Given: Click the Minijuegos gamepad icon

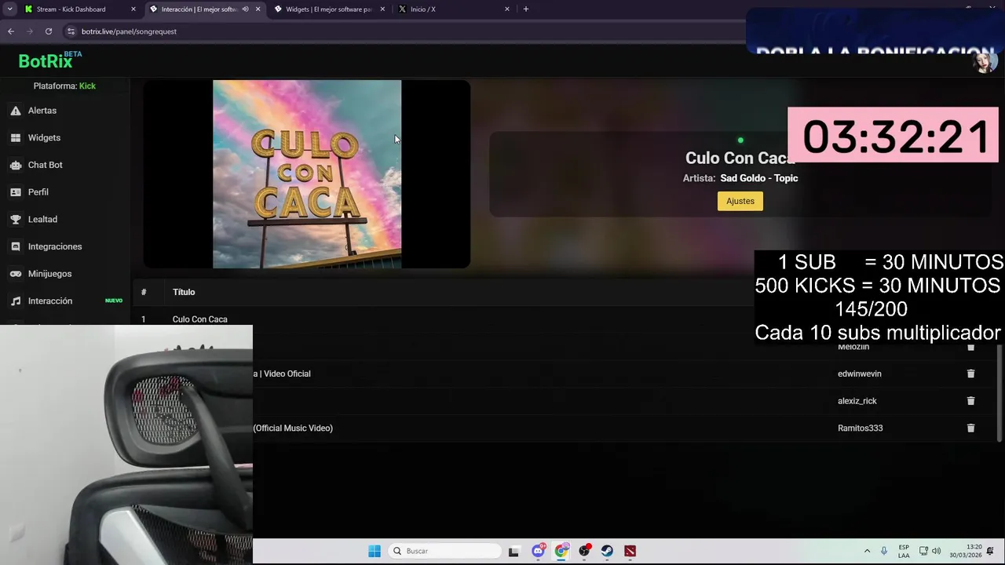Looking at the screenshot, I should tap(16, 274).
